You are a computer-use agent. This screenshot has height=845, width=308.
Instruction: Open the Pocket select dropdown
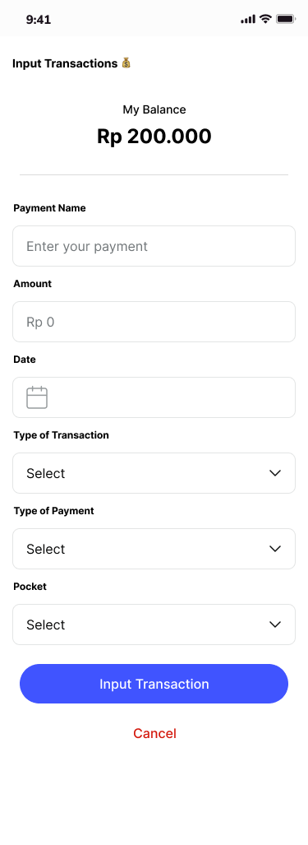pos(154,624)
